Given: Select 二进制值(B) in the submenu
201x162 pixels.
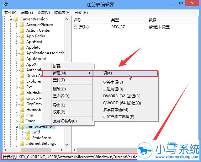Looking at the screenshot, I should (x=125, y=89).
